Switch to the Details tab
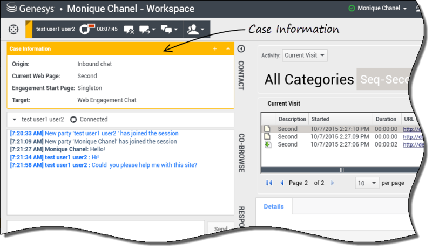The height and width of the screenshot is (250, 432). point(274,206)
